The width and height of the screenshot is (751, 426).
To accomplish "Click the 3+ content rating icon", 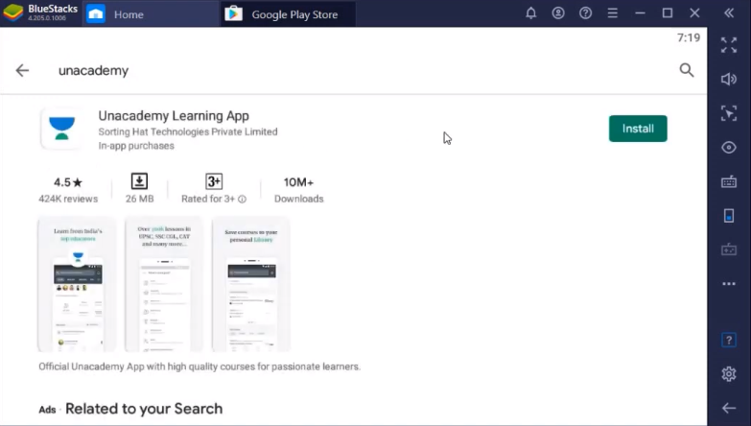I will [x=214, y=181].
